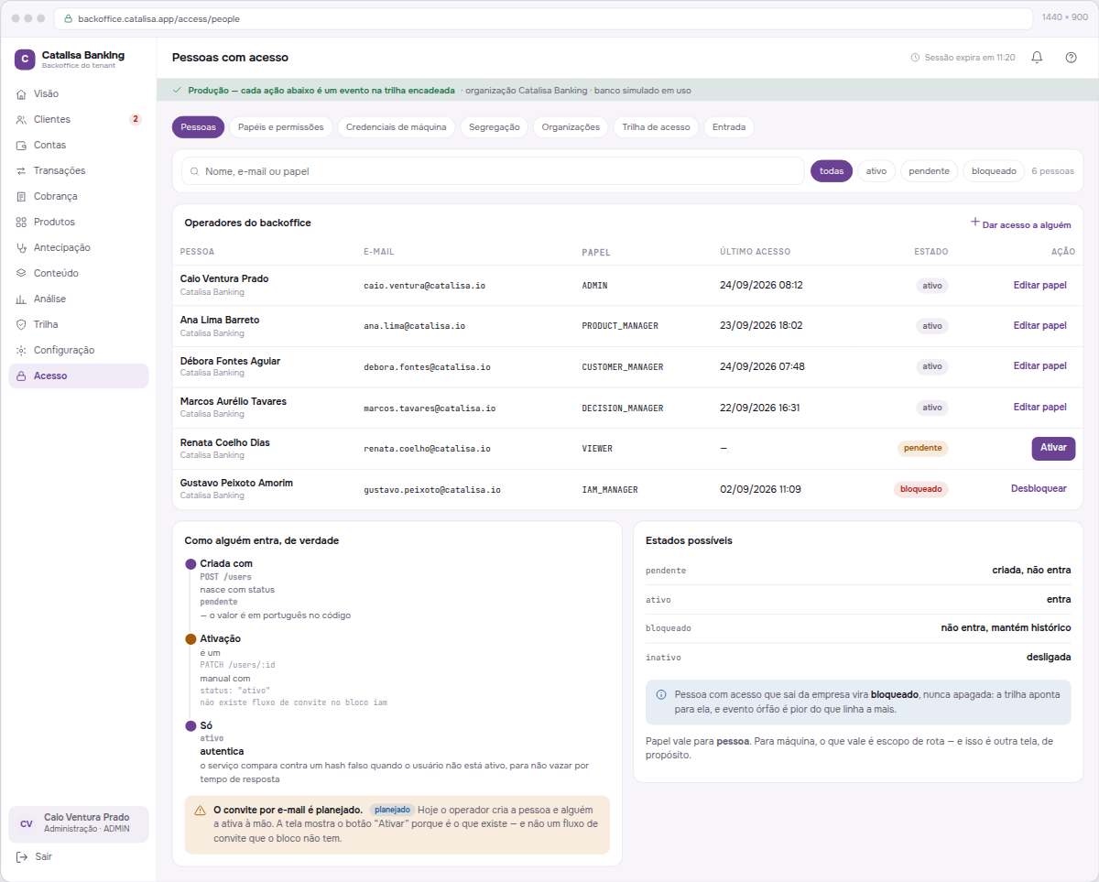Open Credenciais de máquina tab

tap(397, 127)
